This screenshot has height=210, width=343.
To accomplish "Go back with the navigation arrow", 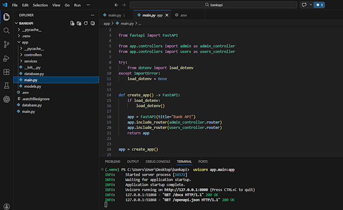I will tap(117, 5).
